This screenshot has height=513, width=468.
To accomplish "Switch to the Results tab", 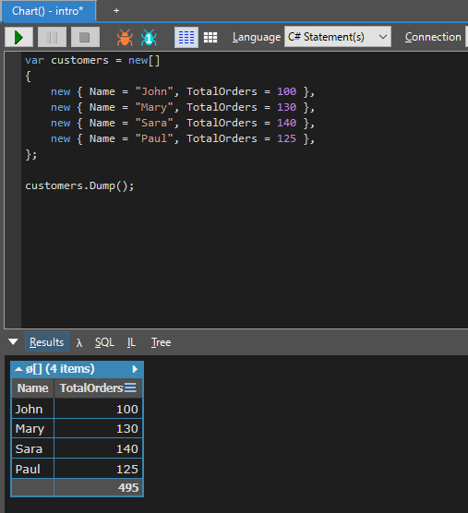I will click(x=47, y=342).
